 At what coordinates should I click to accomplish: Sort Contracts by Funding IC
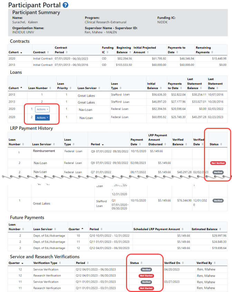107,50
